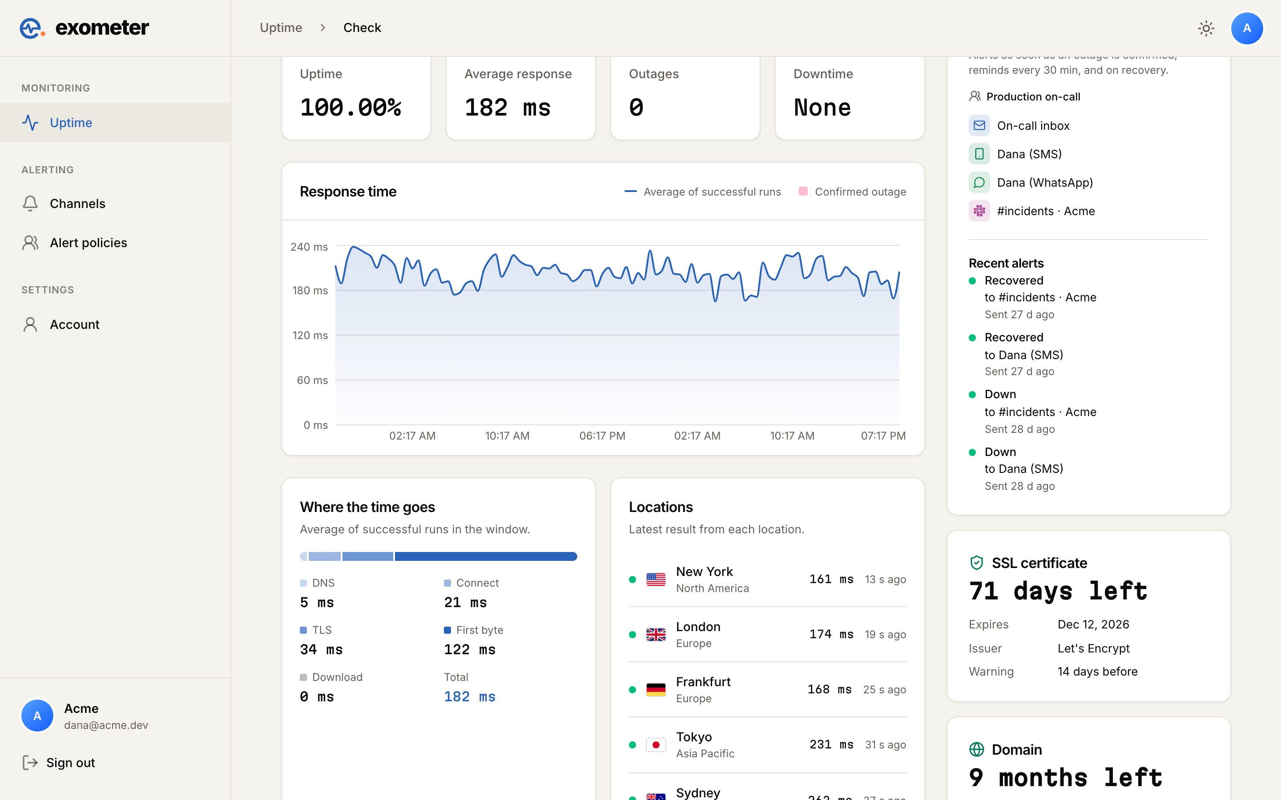Click the dana@acme.dev email text
Viewport: 1281px width, 800px height.
(106, 725)
